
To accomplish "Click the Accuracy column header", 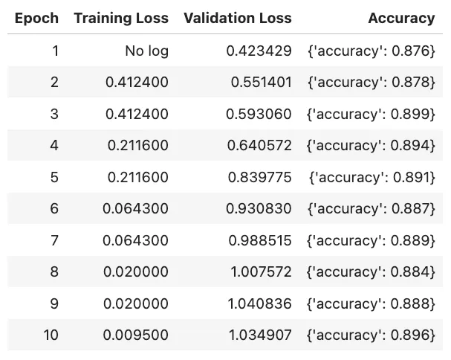I will (x=401, y=19).
